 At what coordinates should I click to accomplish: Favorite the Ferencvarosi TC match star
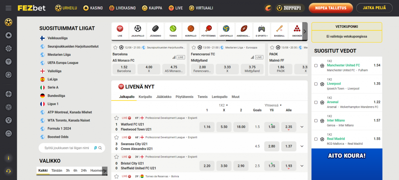tap(194, 47)
